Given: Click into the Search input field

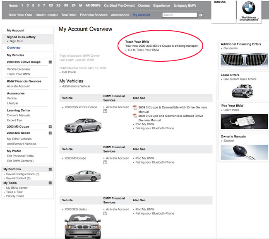Looking at the screenshot, I should tap(180, 15).
